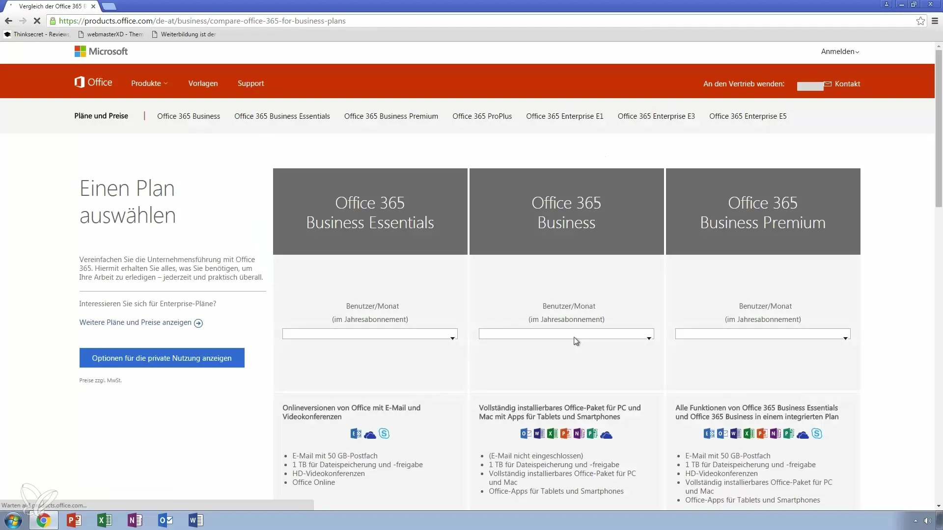943x530 pixels.
Task: Open the Windows Start menu
Action: (13, 520)
